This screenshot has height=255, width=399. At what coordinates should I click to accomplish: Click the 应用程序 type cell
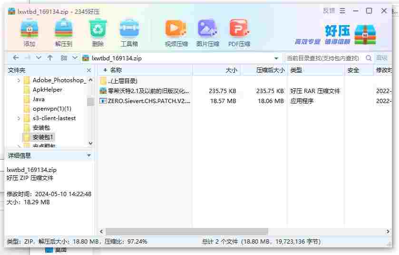302,101
